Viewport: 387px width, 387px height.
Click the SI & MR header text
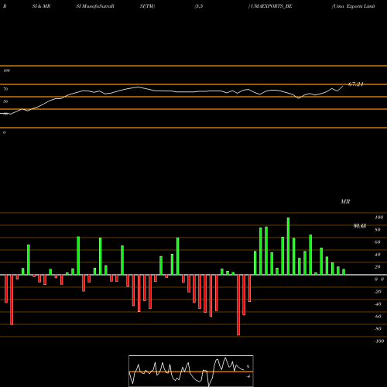[41, 6]
